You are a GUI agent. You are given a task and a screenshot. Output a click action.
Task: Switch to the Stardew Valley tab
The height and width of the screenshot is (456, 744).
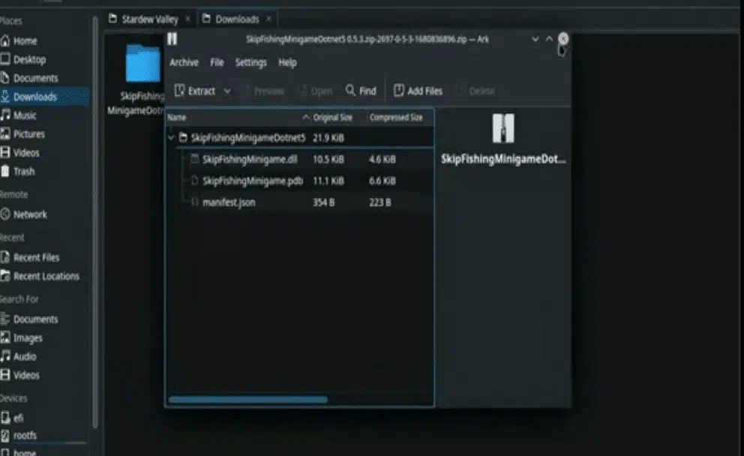[x=149, y=19]
